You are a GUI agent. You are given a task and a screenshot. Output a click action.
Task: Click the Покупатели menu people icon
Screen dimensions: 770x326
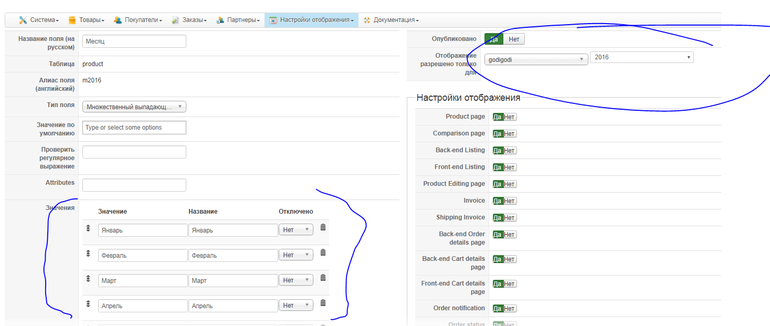tap(118, 20)
